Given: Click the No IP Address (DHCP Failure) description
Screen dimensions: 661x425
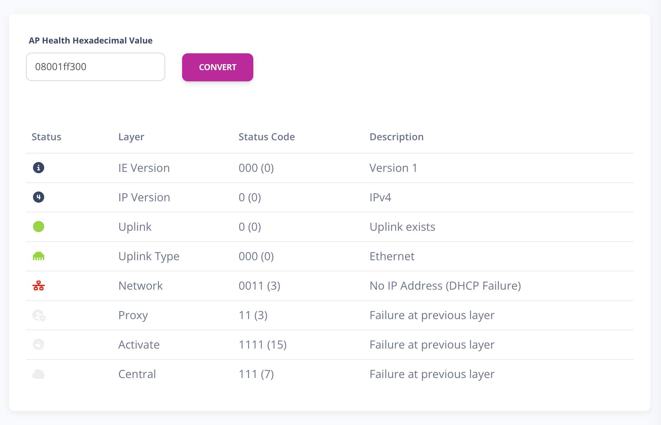Looking at the screenshot, I should click(445, 286).
